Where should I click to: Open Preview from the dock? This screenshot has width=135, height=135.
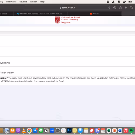(x=7, y=130)
